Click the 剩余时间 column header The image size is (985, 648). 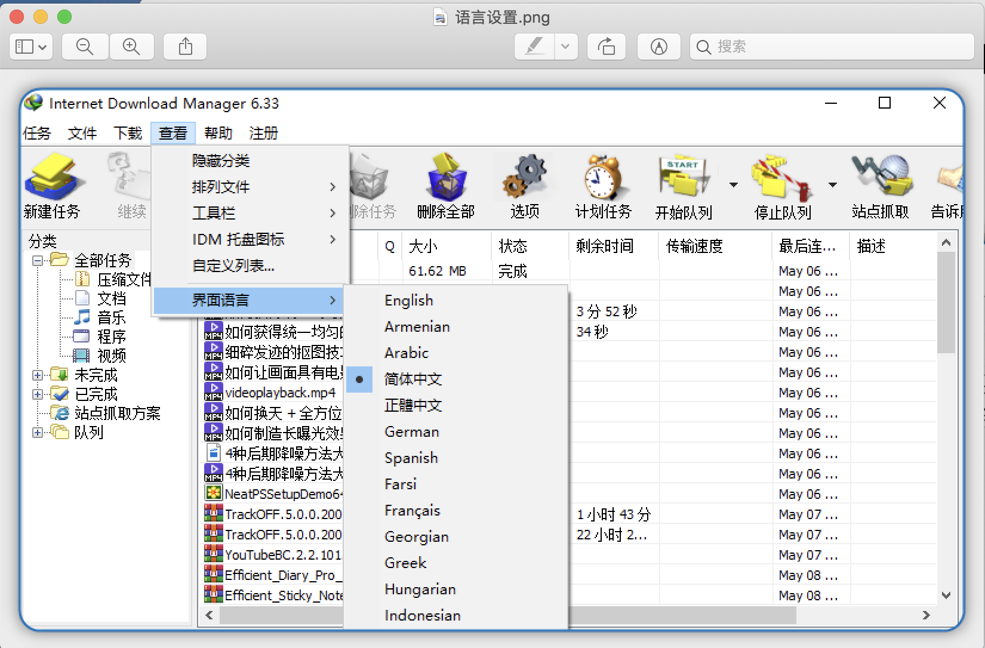(614, 246)
